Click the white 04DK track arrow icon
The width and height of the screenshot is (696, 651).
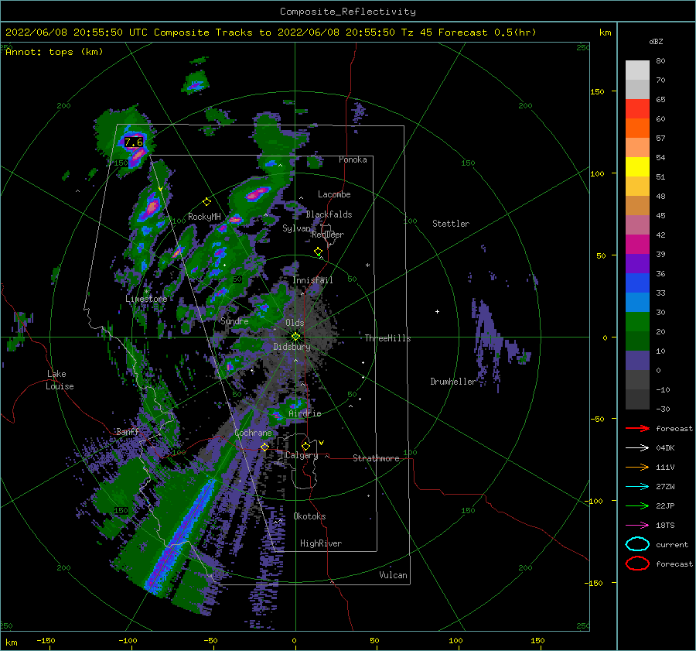(637, 448)
